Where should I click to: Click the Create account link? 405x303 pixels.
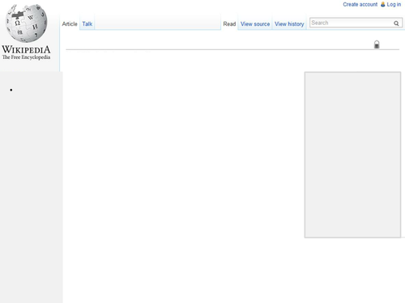(x=360, y=4)
